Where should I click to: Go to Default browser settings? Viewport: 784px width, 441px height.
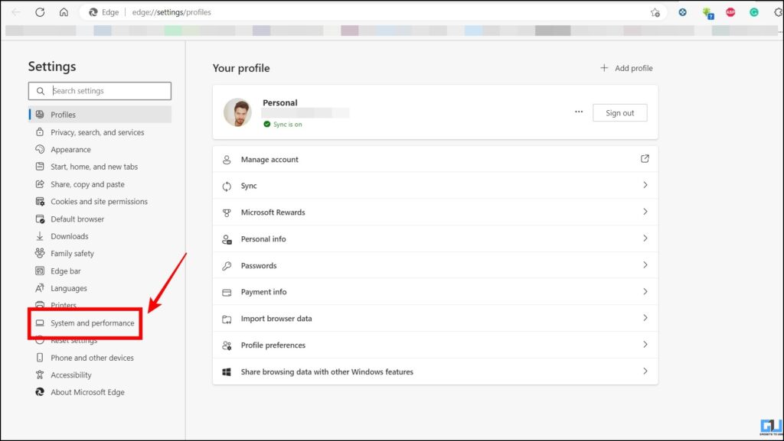coord(77,219)
